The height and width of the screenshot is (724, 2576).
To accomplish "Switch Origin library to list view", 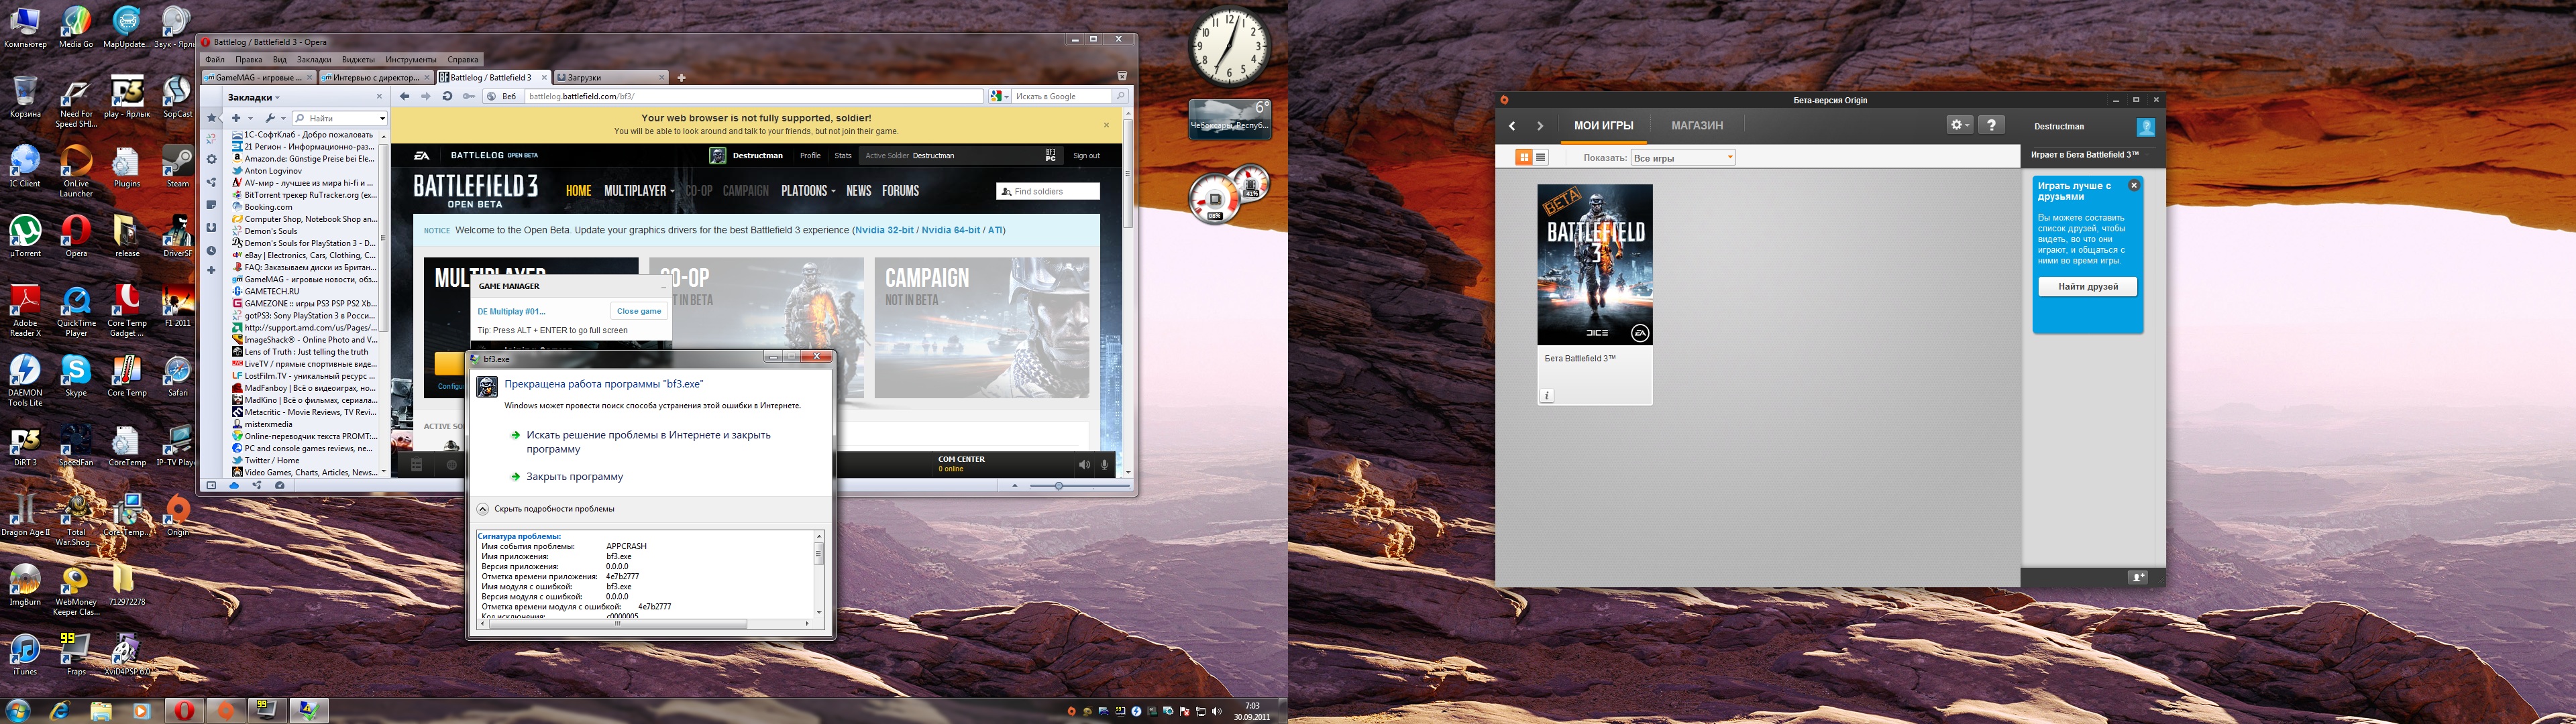I will pos(1540,157).
